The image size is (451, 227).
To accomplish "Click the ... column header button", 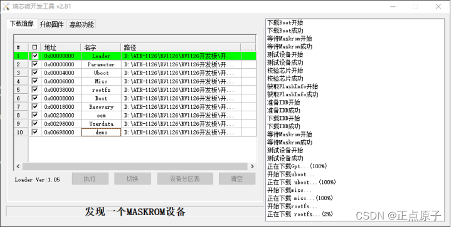I will coord(248,48).
